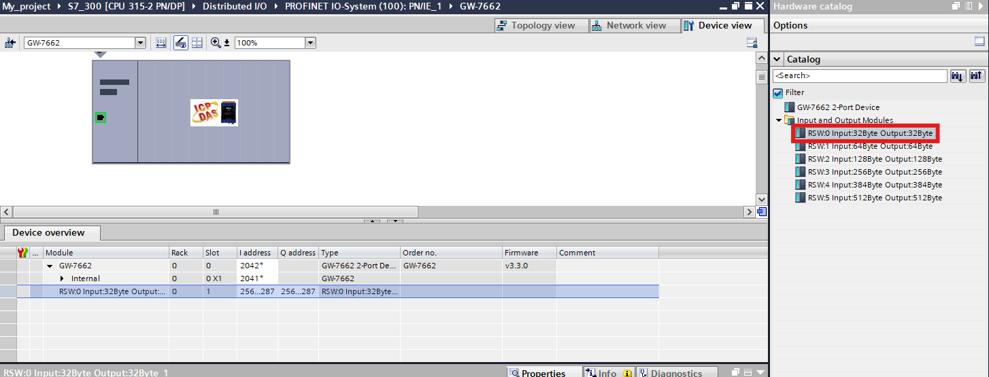
Task: Click the search up icon in catalog
Action: pyautogui.click(x=977, y=76)
